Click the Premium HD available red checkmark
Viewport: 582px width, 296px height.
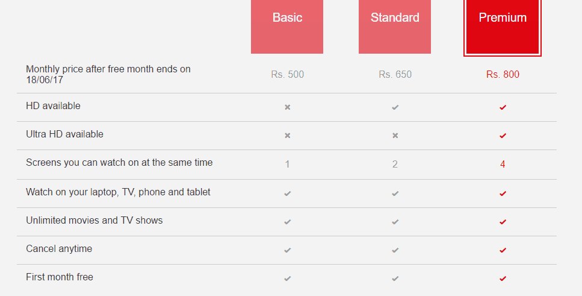click(503, 107)
